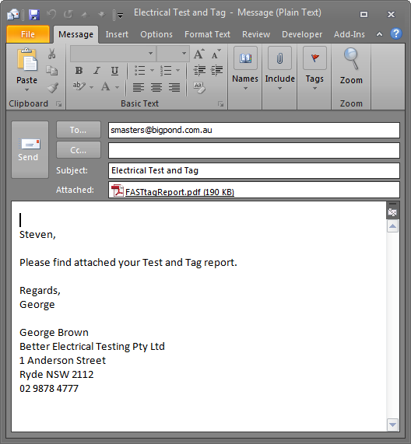Click the Send button

pos(30,150)
